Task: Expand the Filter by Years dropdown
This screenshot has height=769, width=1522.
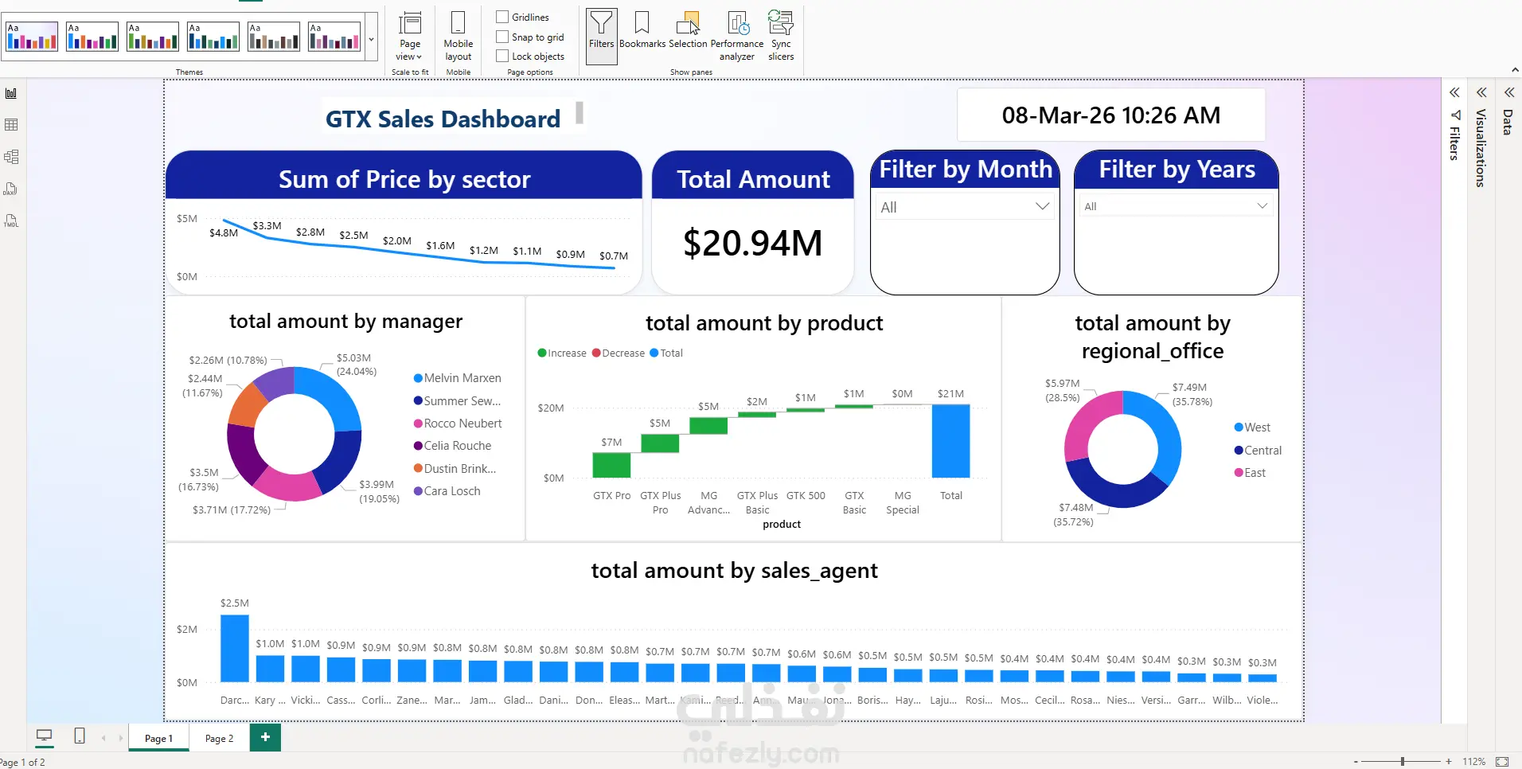Action: 1176,206
